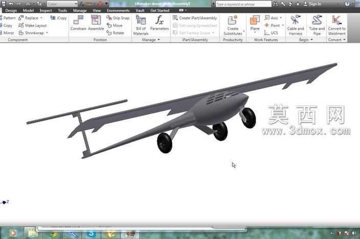Screen dimensions: 360x239
Task: Open the Design ribbon tab
Action: tap(11, 11)
